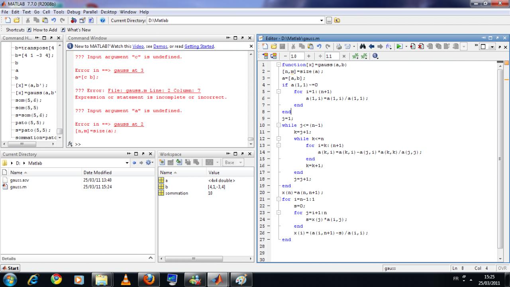Click Set/clear breakpoint icon in editor toolbar
This screenshot has height=287, width=510.
[413, 47]
